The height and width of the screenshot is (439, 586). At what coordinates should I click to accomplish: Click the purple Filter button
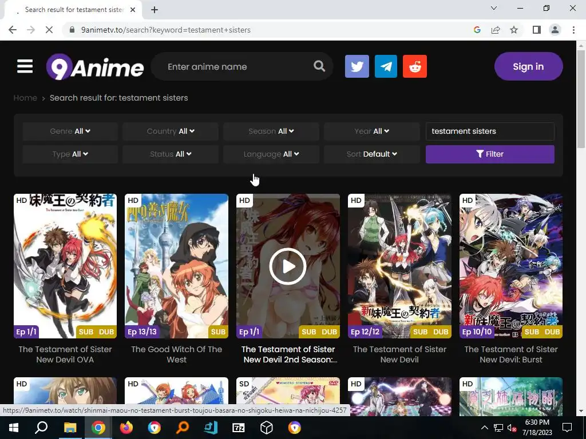tap(490, 154)
